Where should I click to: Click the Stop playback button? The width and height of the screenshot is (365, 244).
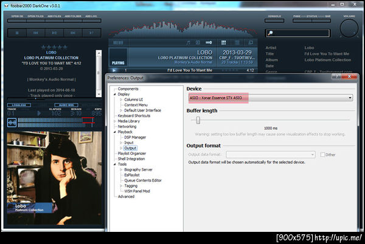17,33
